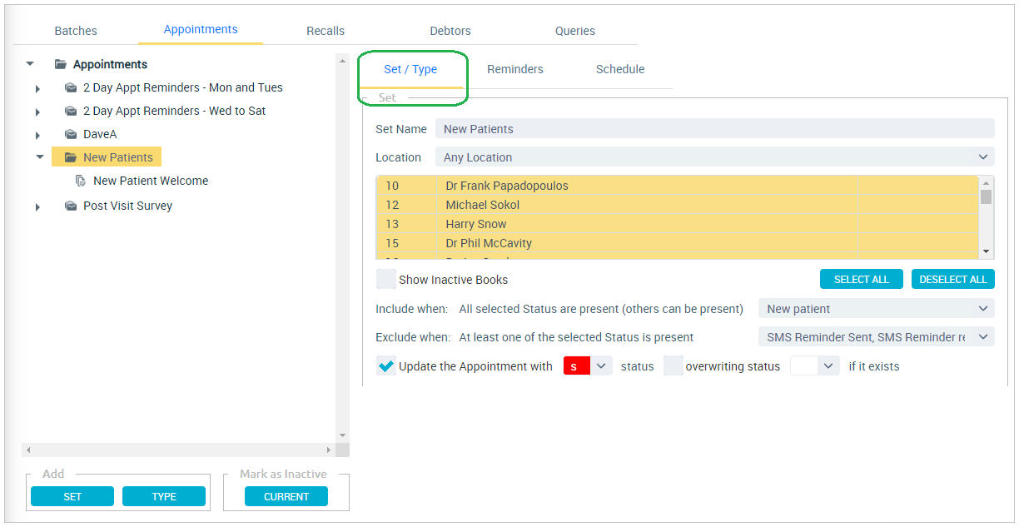The image size is (1019, 527).
Task: Switch to the Reminders sub-tab
Action: pyautogui.click(x=515, y=69)
